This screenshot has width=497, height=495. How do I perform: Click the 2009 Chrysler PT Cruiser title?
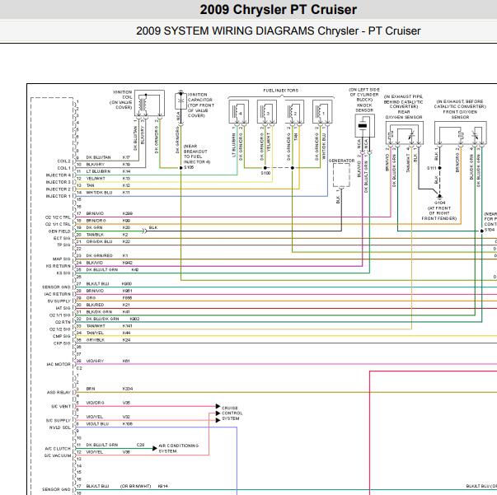tap(278, 10)
